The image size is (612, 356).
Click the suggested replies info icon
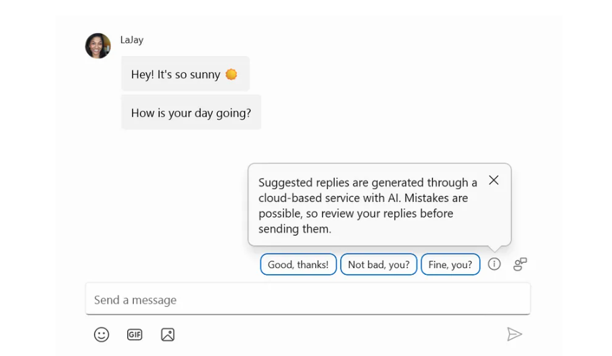(x=494, y=264)
